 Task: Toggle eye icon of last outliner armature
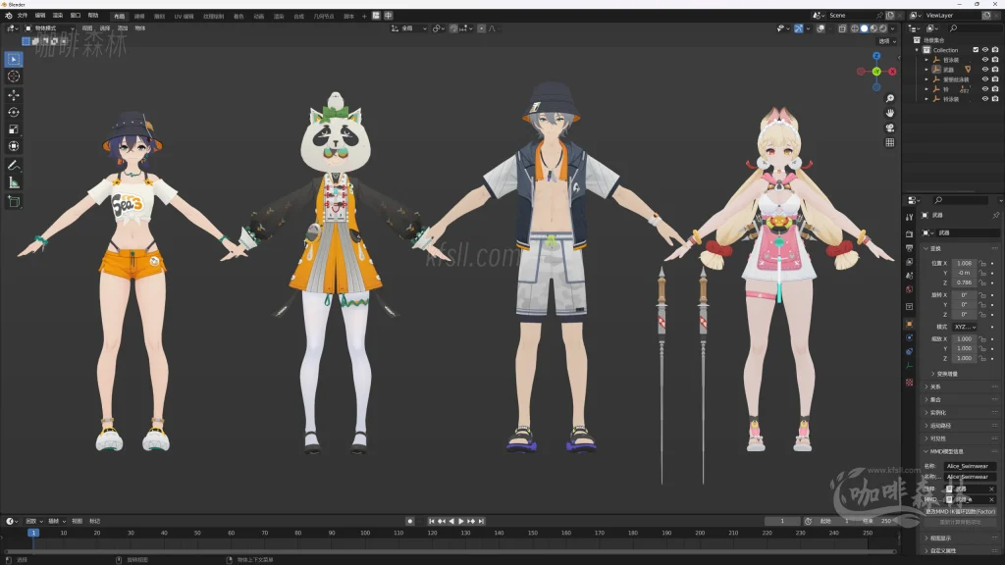[985, 99]
